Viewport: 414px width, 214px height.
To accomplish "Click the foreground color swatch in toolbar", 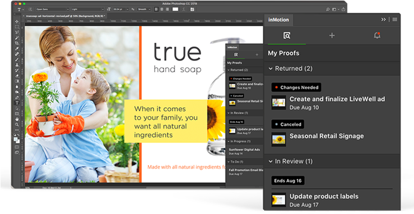I will click(x=16, y=139).
